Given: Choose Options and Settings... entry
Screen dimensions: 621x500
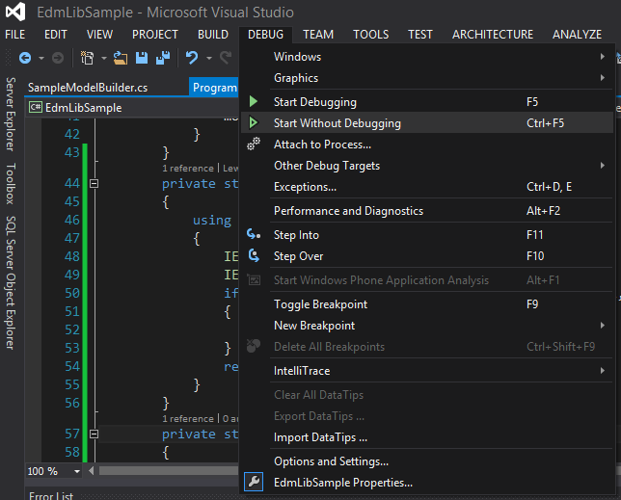Looking at the screenshot, I should [427, 461].
